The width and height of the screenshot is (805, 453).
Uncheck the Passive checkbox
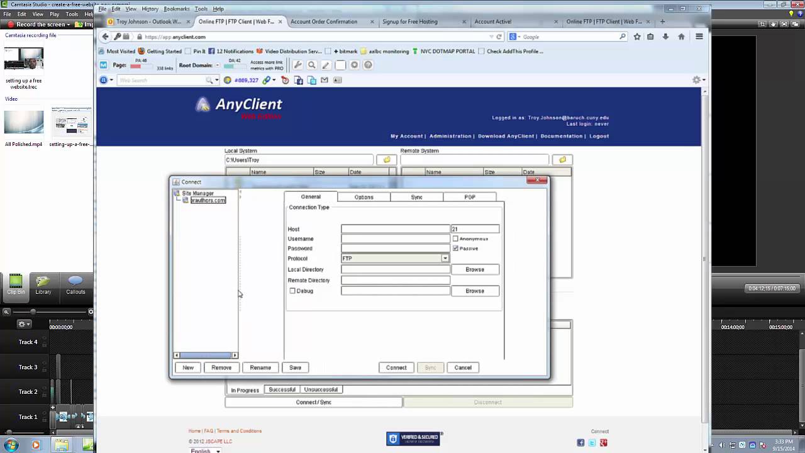[x=455, y=249]
